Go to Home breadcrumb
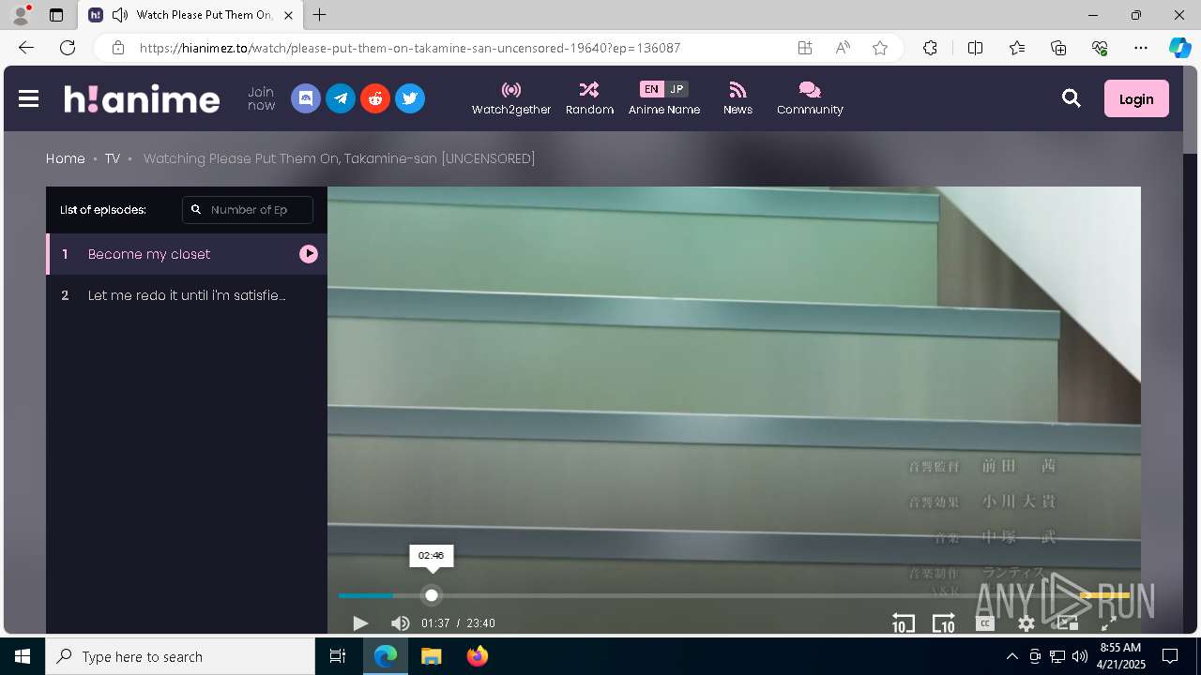The image size is (1201, 675). tap(66, 158)
